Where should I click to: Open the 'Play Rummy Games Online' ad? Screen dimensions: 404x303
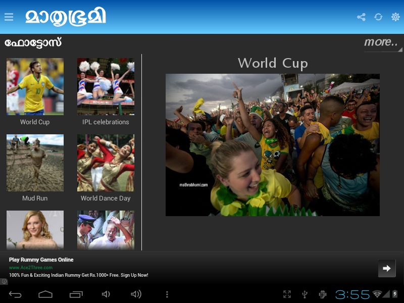pyautogui.click(x=41, y=260)
